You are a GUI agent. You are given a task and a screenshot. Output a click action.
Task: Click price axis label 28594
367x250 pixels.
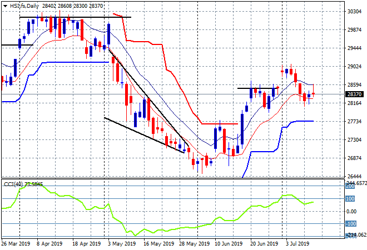[354, 84]
